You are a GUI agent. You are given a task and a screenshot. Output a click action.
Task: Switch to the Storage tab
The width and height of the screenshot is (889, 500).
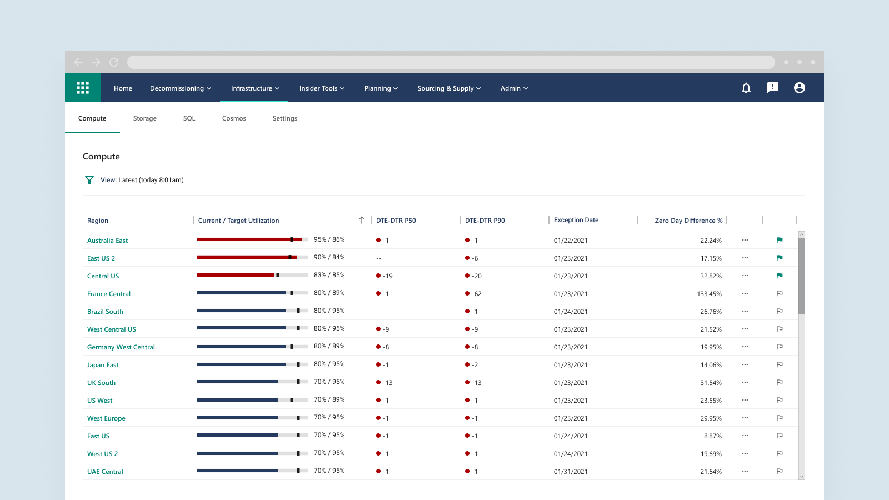[x=145, y=118]
